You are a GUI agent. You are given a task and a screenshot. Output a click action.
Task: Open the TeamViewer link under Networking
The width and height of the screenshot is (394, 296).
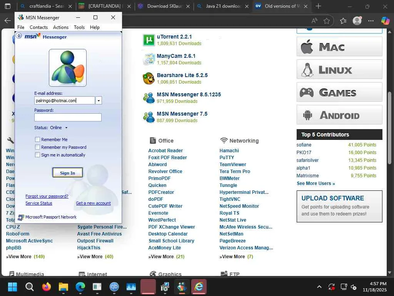pos(233,164)
